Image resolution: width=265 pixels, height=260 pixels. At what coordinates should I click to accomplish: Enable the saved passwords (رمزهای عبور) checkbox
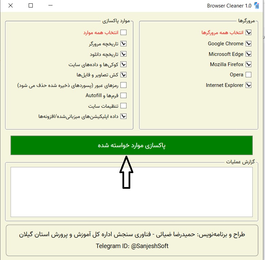[x=123, y=85]
